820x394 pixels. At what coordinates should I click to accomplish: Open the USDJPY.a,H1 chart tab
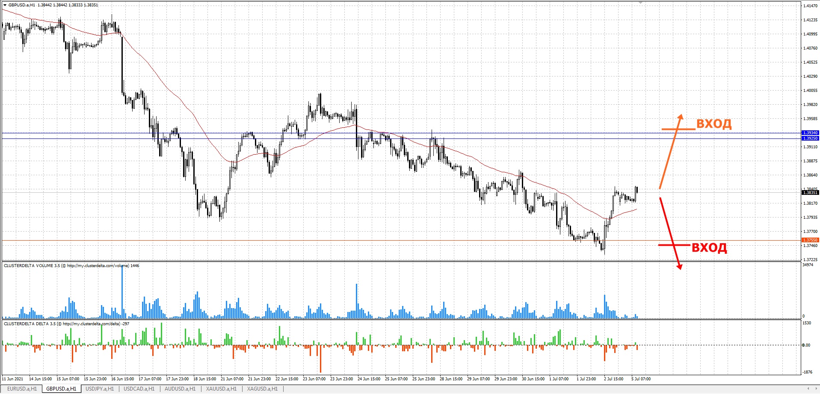point(100,389)
